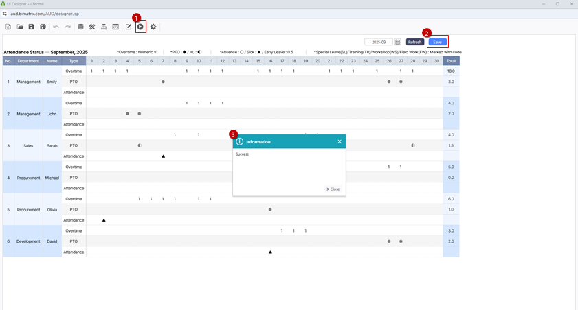
Task: Click the hierarchy structure icon
Action: [104, 27]
